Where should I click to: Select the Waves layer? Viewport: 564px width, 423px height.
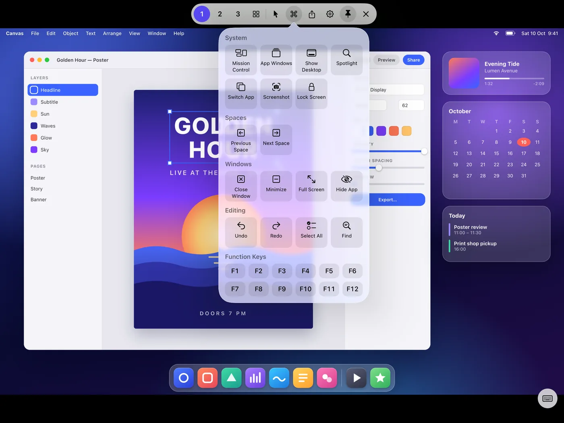click(x=63, y=126)
